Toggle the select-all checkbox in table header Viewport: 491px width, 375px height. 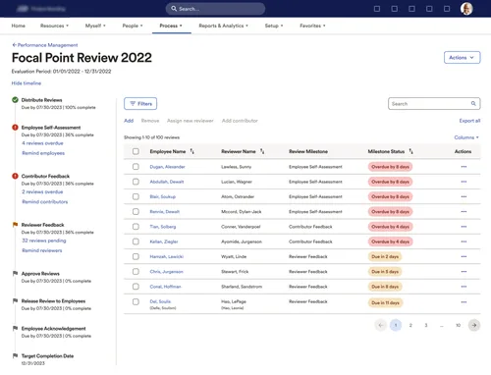coord(136,151)
